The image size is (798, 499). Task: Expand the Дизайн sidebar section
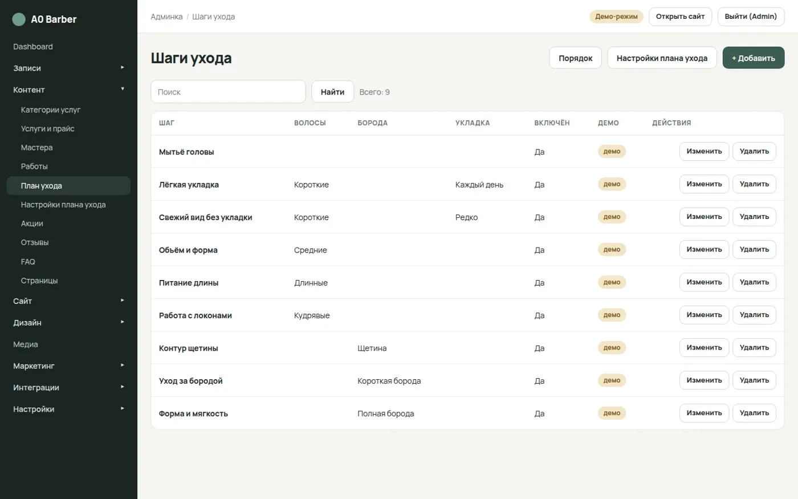[x=68, y=323]
